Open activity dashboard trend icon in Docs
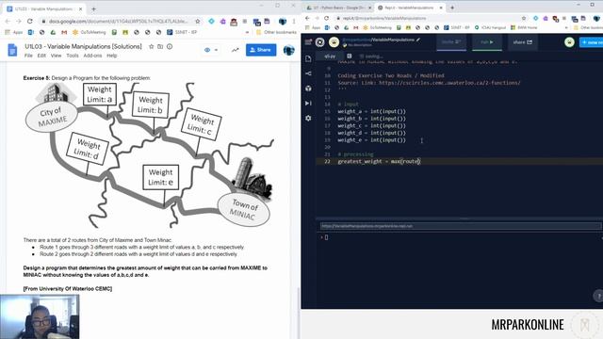 tap(235, 50)
